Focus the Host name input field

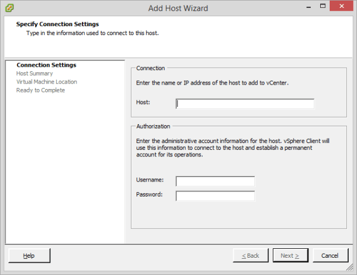coord(245,104)
